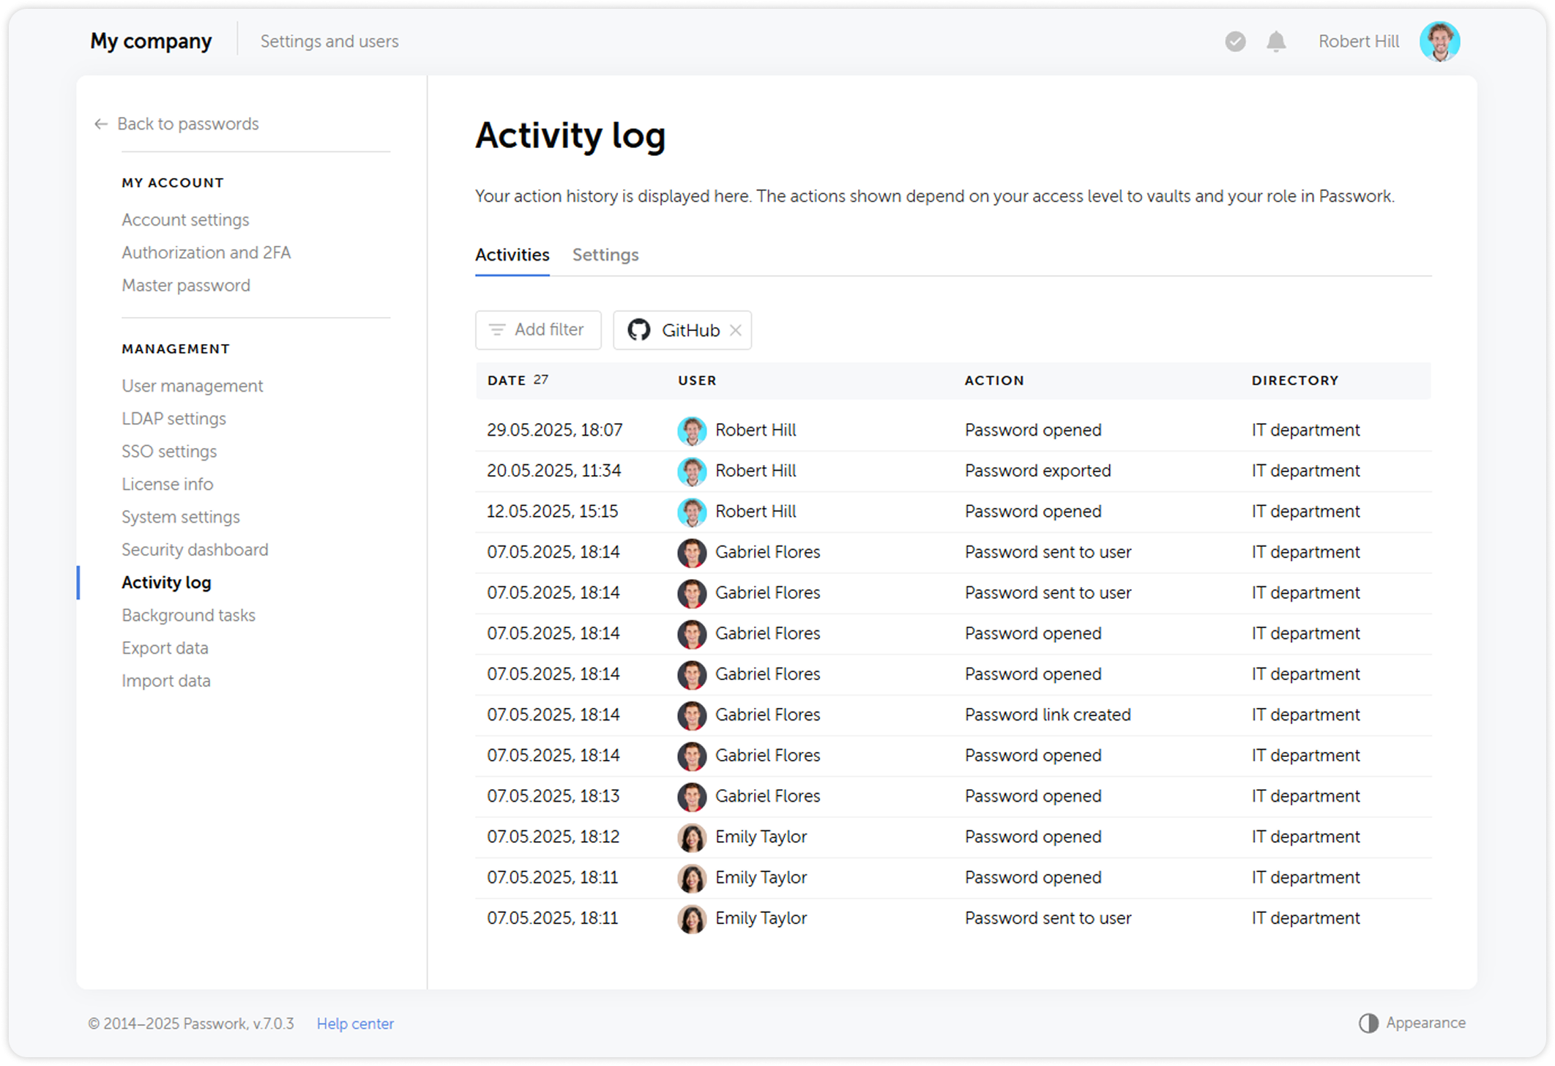Select the Activities tab
Screen dimensions: 1555x1066
pos(512,255)
